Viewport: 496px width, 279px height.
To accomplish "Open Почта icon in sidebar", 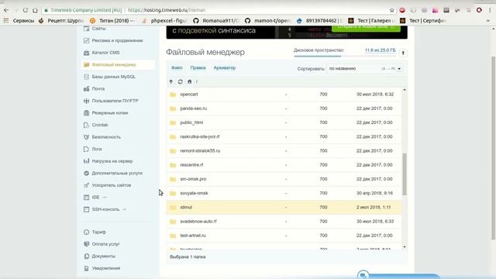I will (86, 88).
